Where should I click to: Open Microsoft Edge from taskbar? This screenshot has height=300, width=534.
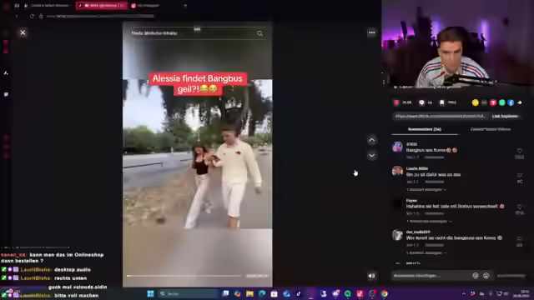[262, 293]
